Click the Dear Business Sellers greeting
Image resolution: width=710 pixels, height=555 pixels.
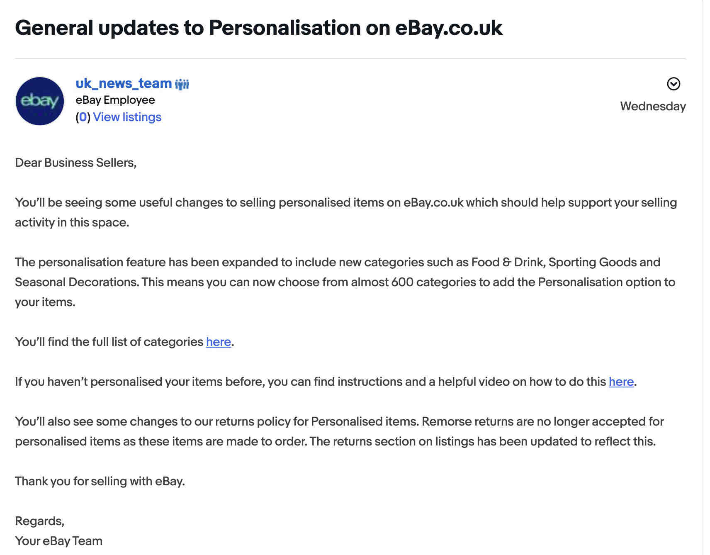coord(76,163)
